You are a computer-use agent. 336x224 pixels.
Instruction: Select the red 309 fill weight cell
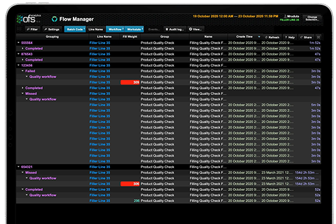point(130,82)
